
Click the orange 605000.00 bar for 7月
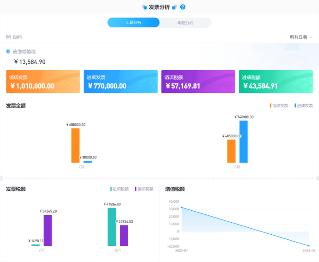(75, 145)
